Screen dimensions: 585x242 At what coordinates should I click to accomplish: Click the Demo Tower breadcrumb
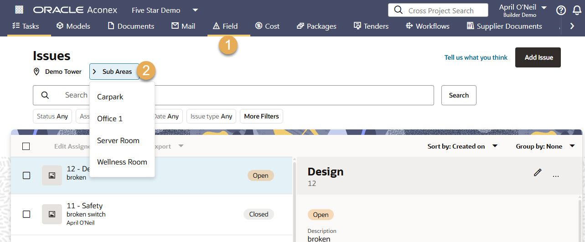[63, 72]
